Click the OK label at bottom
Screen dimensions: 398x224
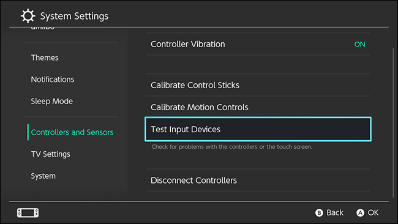pyautogui.click(x=373, y=212)
